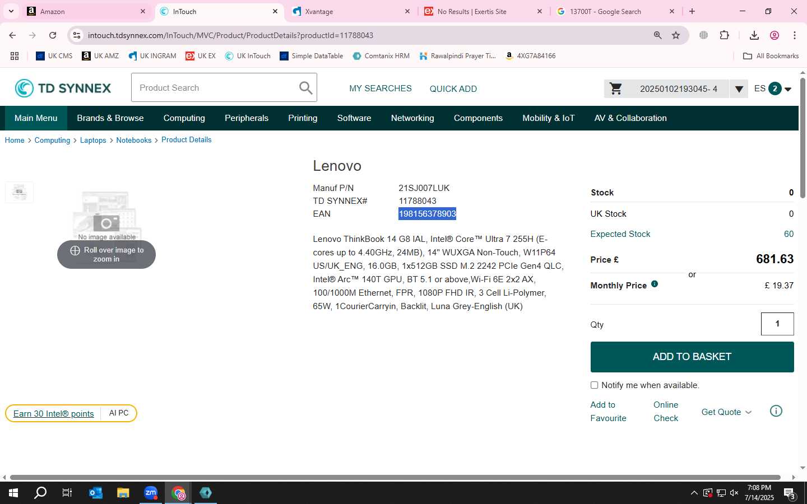This screenshot has height=504, width=807.
Task: Open the Components menu
Action: [x=478, y=118]
